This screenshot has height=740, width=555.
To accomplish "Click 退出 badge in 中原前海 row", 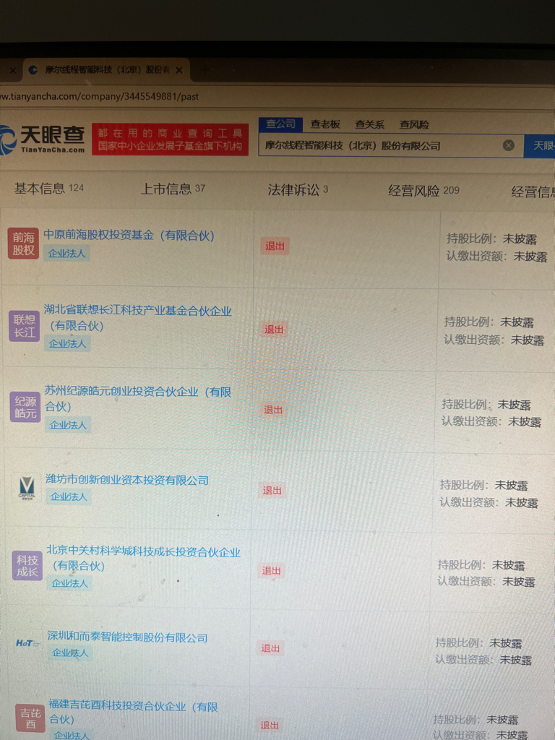I will coord(275,246).
